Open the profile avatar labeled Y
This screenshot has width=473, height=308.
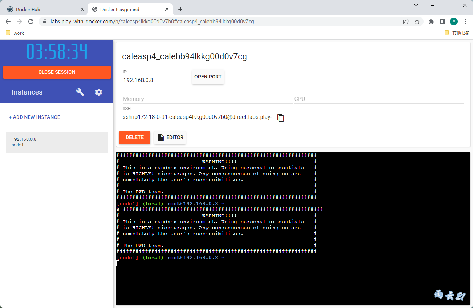[454, 22]
